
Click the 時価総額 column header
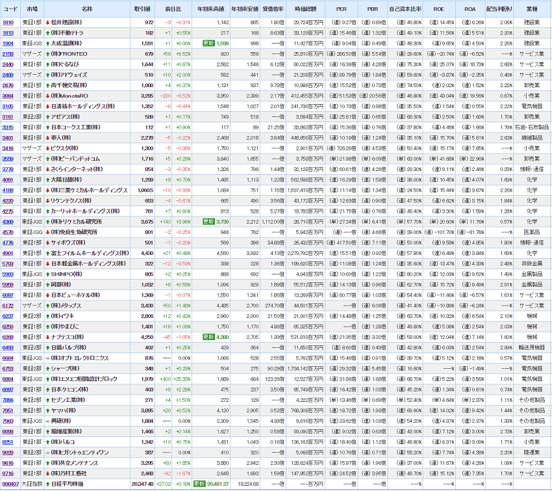point(306,9)
